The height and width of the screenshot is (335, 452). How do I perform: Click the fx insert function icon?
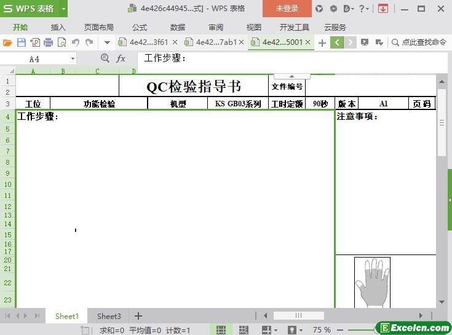(x=121, y=59)
